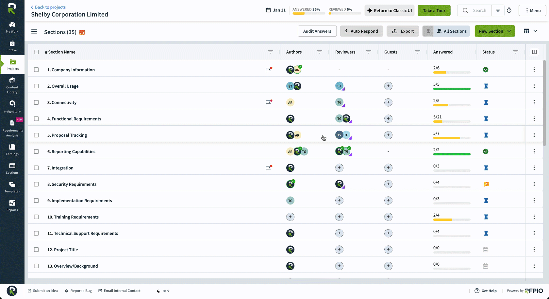This screenshot has width=549, height=299.
Task: Click the Audit Answers button
Action: coord(317,31)
